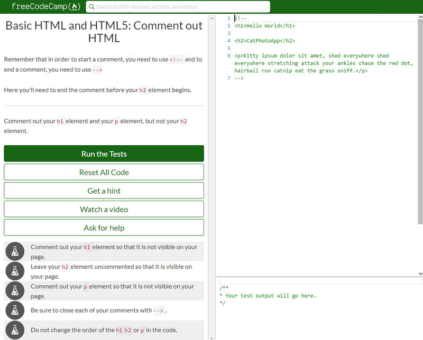The height and width of the screenshot is (340, 423).
Task: Click the Kitty ipsum paragraph code
Action: [324, 63]
